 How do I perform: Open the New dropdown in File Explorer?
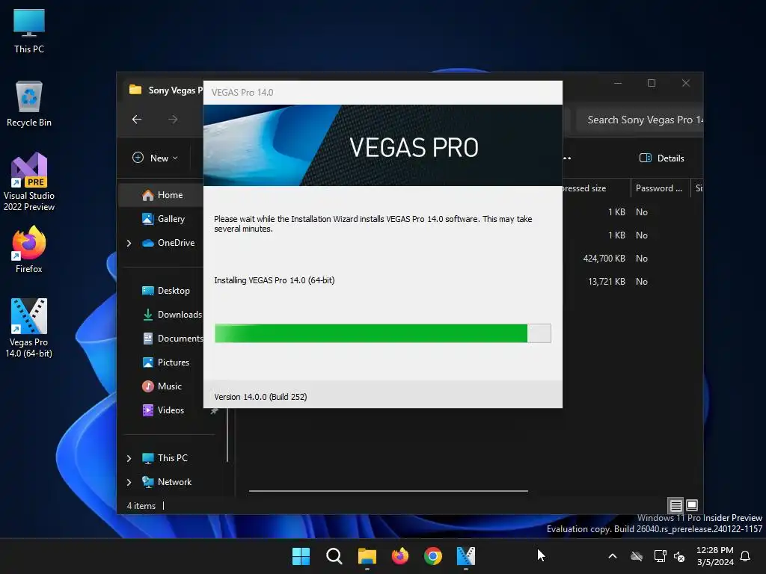[156, 158]
